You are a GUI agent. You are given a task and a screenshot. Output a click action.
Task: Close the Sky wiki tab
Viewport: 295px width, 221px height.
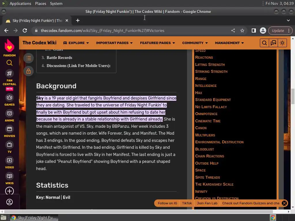pyautogui.click(x=67, y=20)
